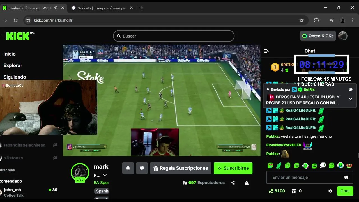Send the green praying hands quick emote
This screenshot has width=359, height=202.
point(279,166)
